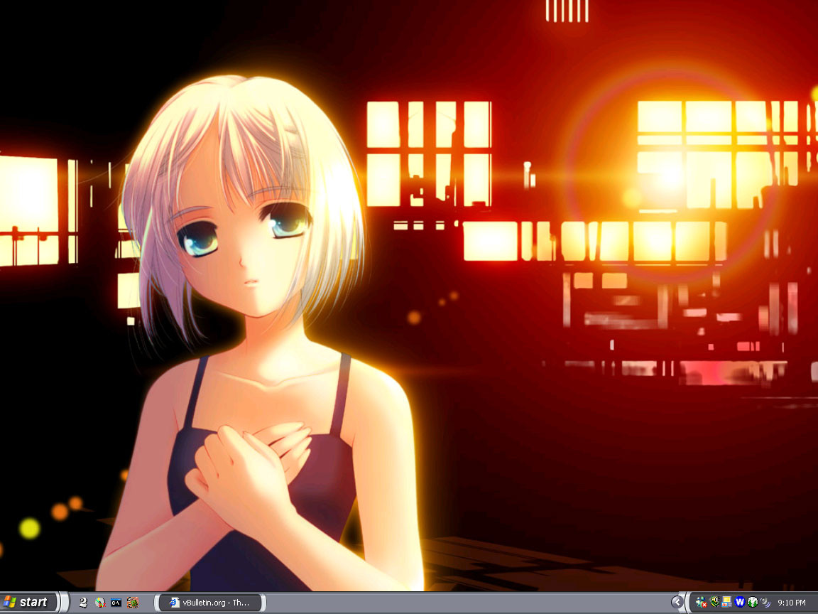Image resolution: width=818 pixels, height=614 pixels.
Task: Open the Windows start menu
Action: (28, 603)
